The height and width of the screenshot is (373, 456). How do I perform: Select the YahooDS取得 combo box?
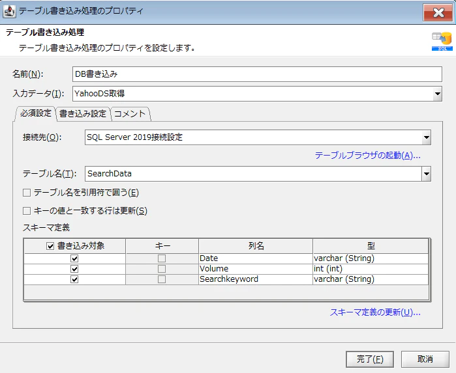point(257,94)
